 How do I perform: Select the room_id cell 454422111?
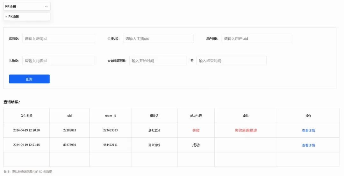click(x=110, y=145)
